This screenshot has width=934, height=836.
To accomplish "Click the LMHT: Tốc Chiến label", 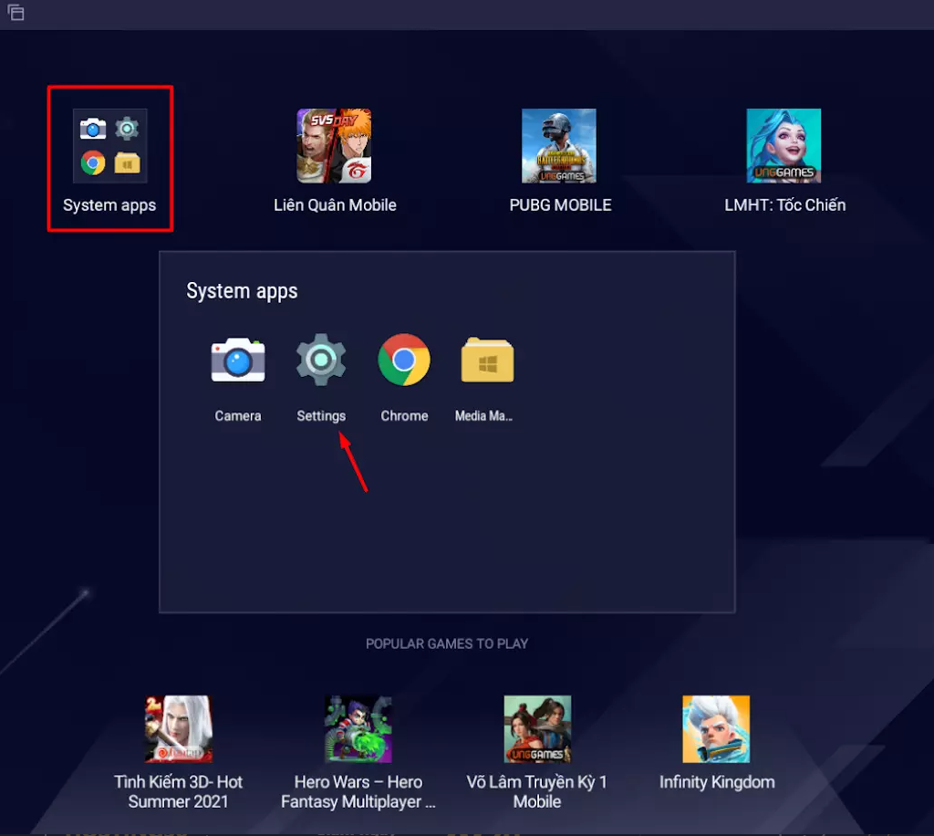I will [784, 205].
